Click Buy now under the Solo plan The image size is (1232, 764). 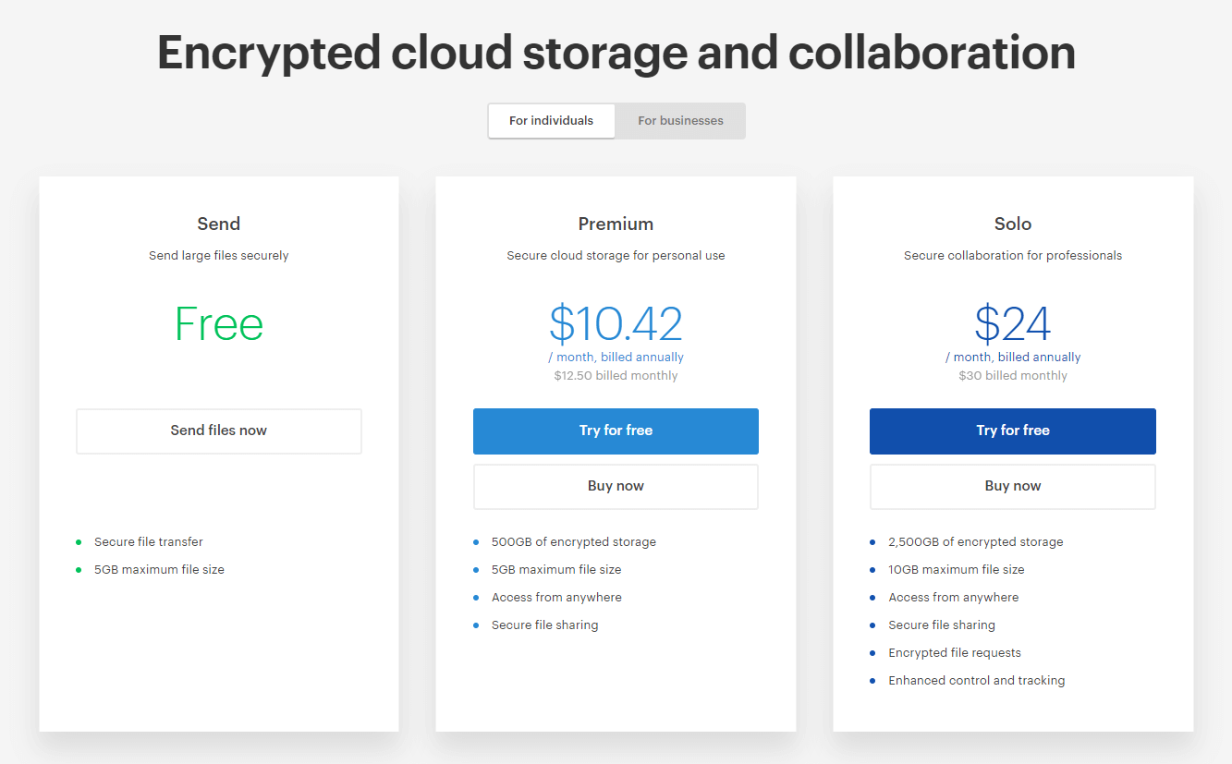(1012, 486)
